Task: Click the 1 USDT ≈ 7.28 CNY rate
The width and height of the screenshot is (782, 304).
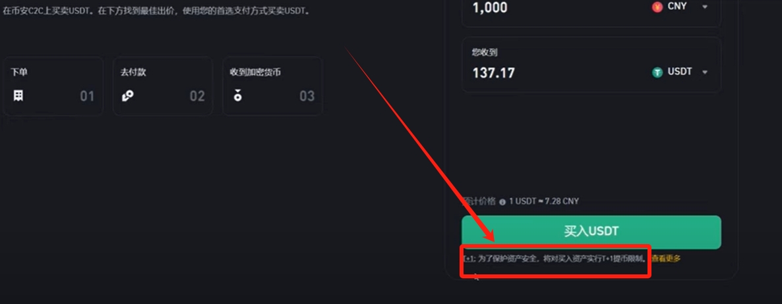Action: 543,201
